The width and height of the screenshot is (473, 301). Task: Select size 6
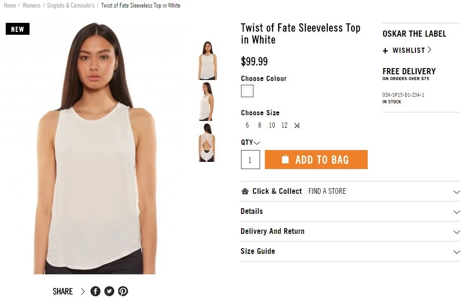[247, 126]
